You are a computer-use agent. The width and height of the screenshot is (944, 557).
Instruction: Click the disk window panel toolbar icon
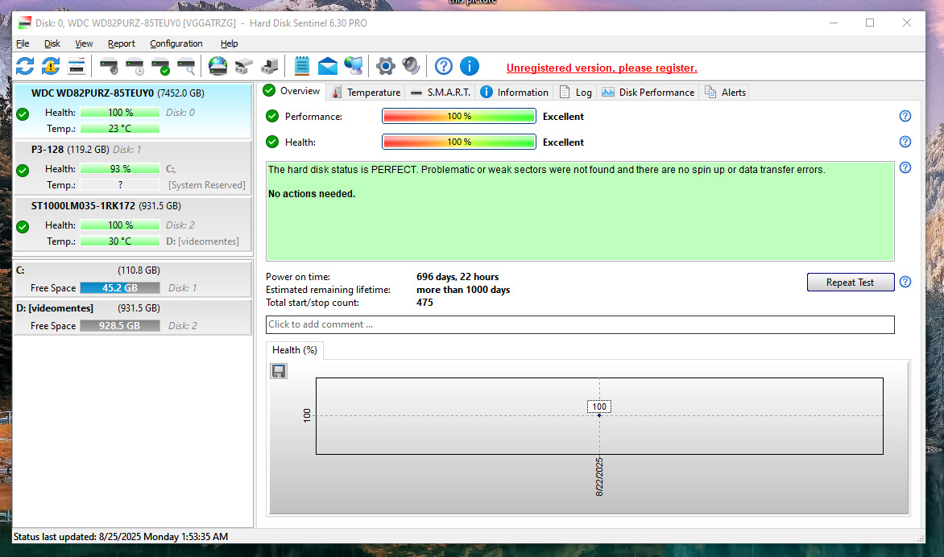click(x=77, y=66)
